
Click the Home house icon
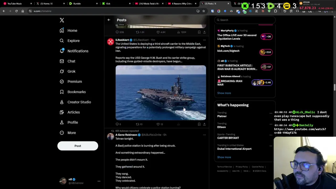point(62,30)
